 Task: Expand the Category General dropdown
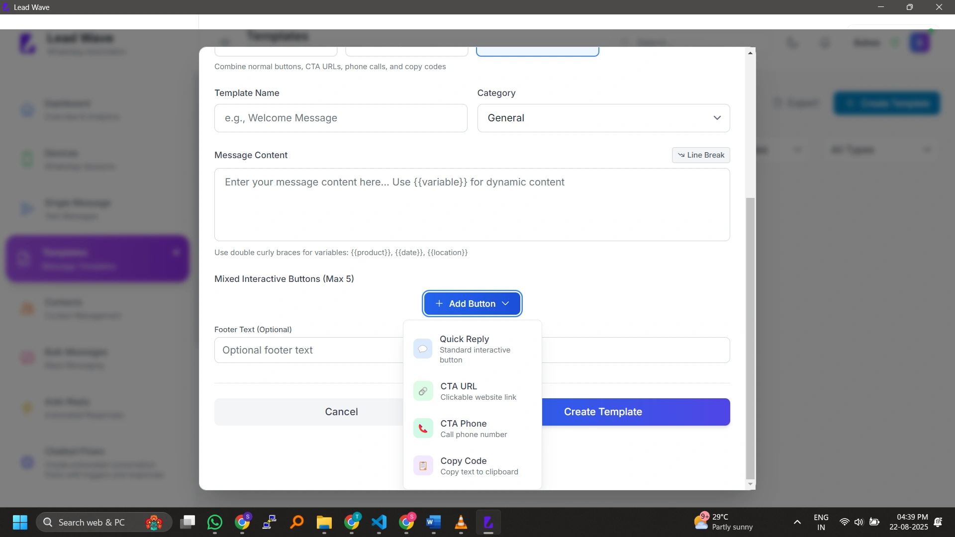point(603,118)
